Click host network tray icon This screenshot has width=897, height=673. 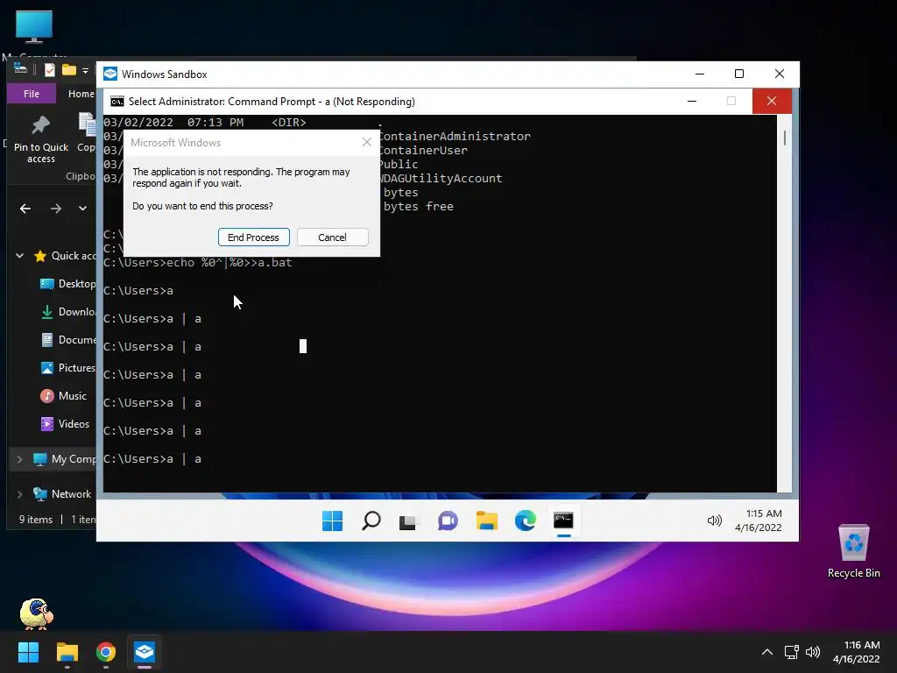pos(791,652)
